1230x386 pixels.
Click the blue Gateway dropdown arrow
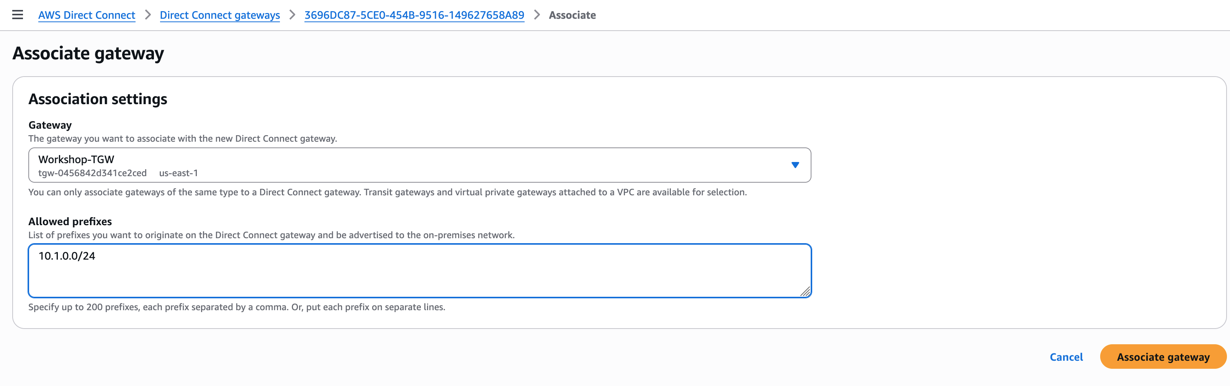click(795, 165)
